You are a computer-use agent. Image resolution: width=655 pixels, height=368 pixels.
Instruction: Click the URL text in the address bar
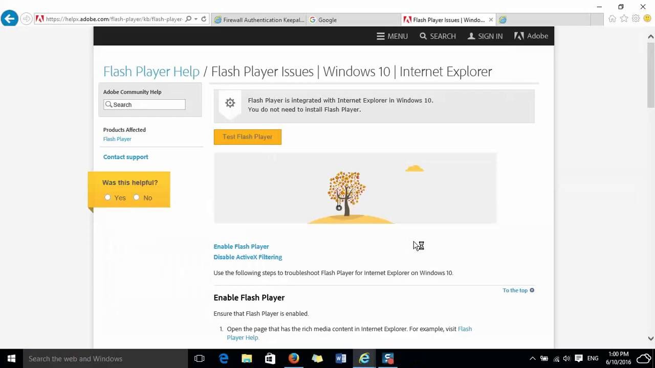coord(114,19)
